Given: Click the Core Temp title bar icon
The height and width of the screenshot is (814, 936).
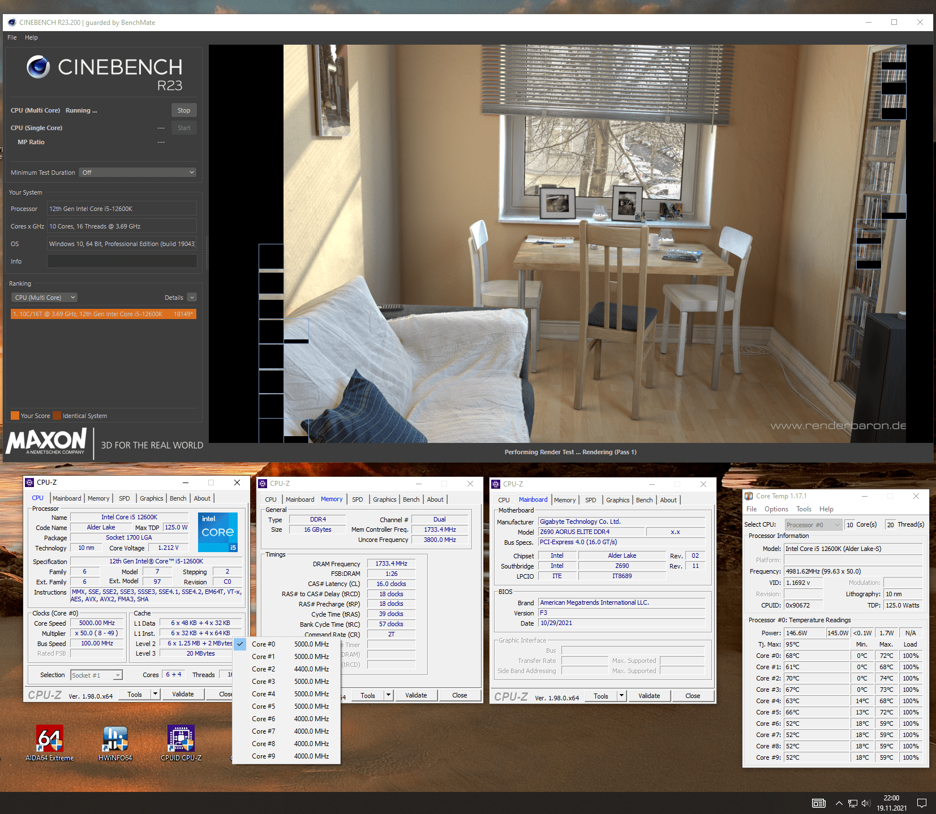Looking at the screenshot, I should tap(749, 496).
